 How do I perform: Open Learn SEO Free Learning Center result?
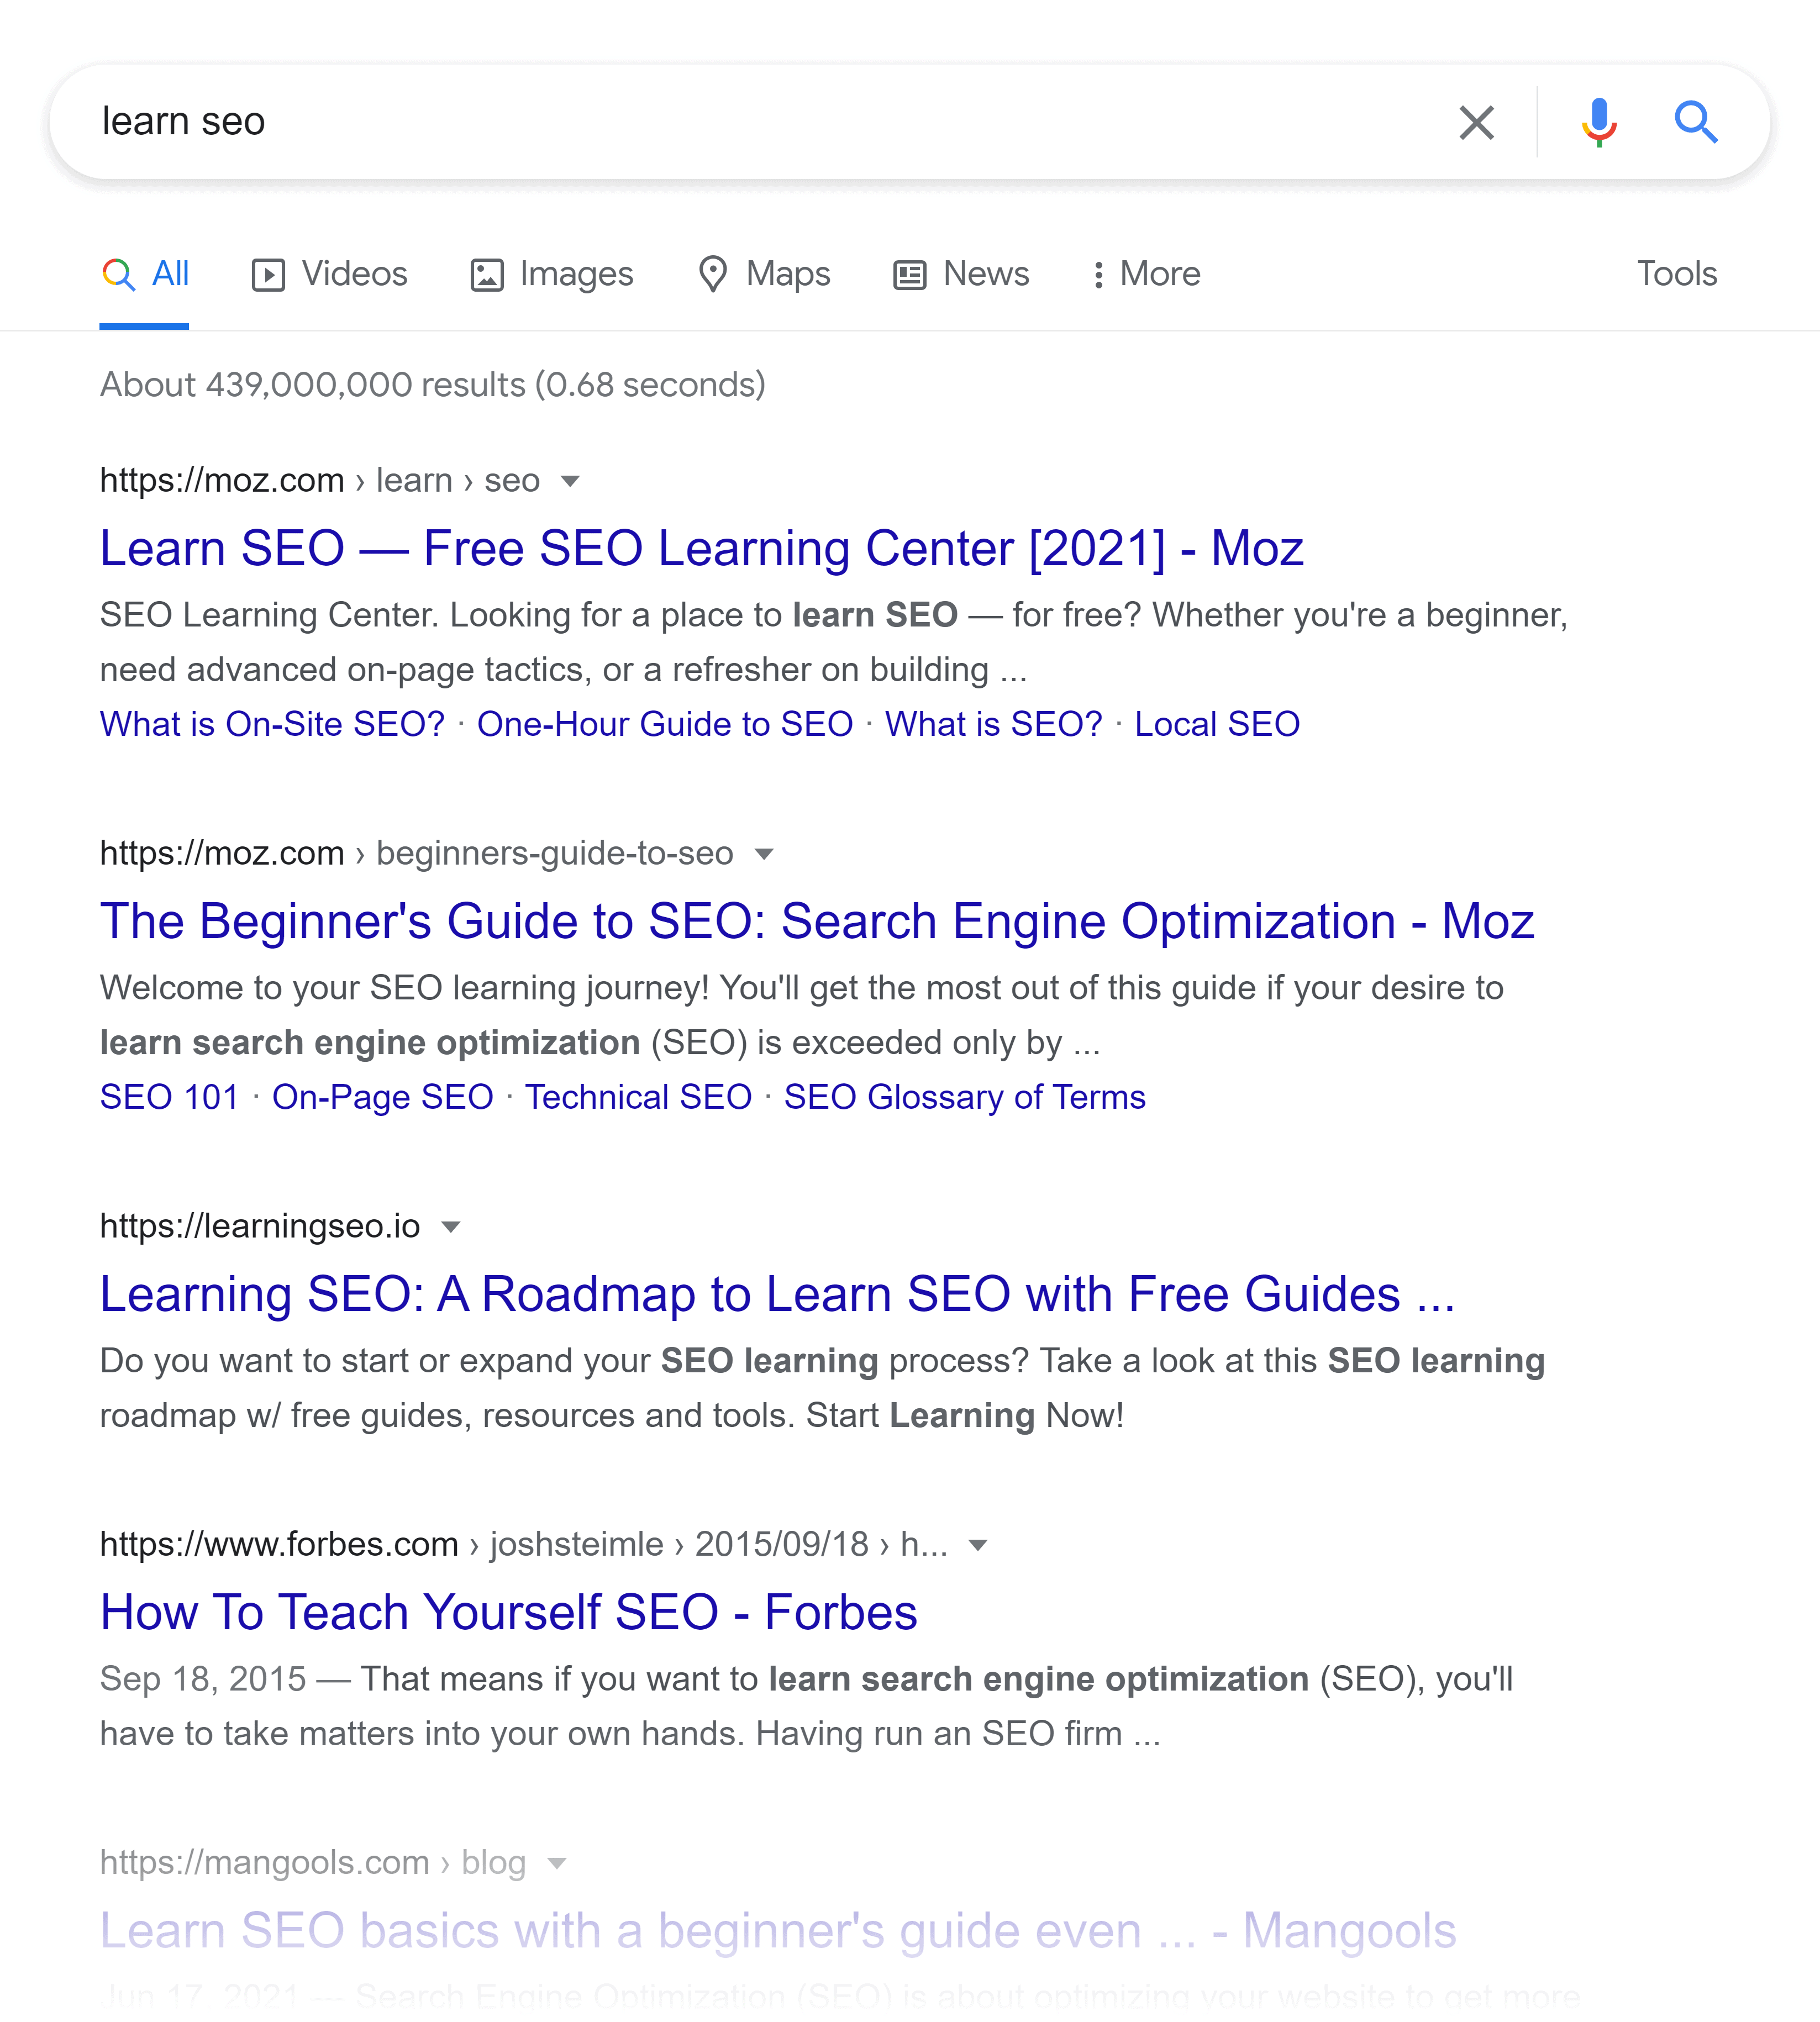(702, 549)
